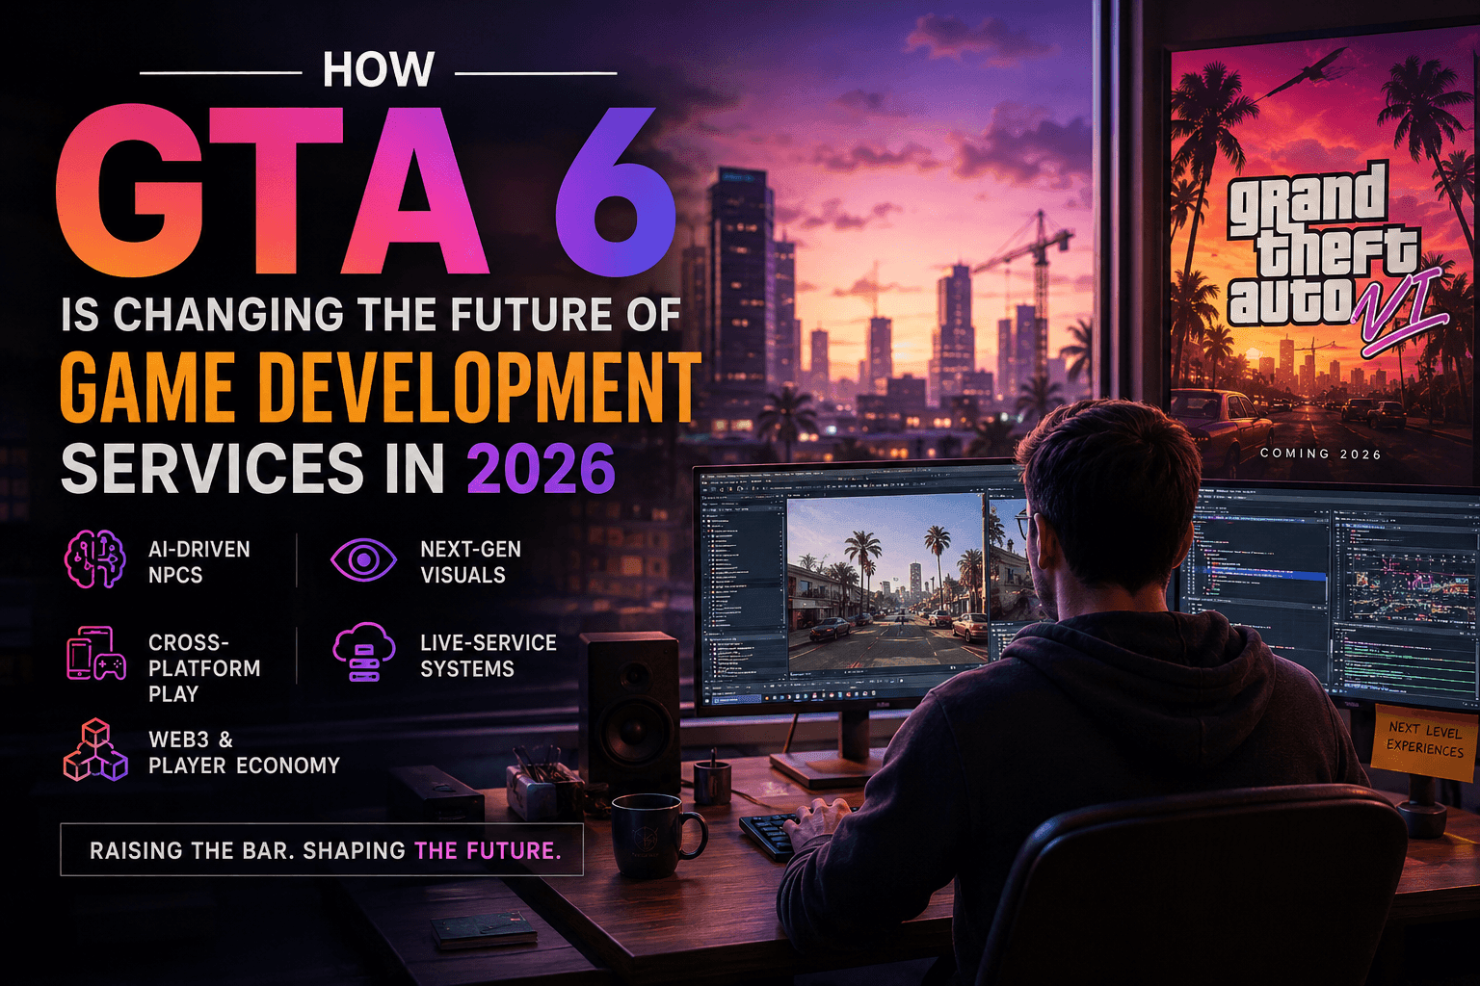Click the "COMING 2026" poster caption
This screenshot has width=1480, height=986.
1320,454
